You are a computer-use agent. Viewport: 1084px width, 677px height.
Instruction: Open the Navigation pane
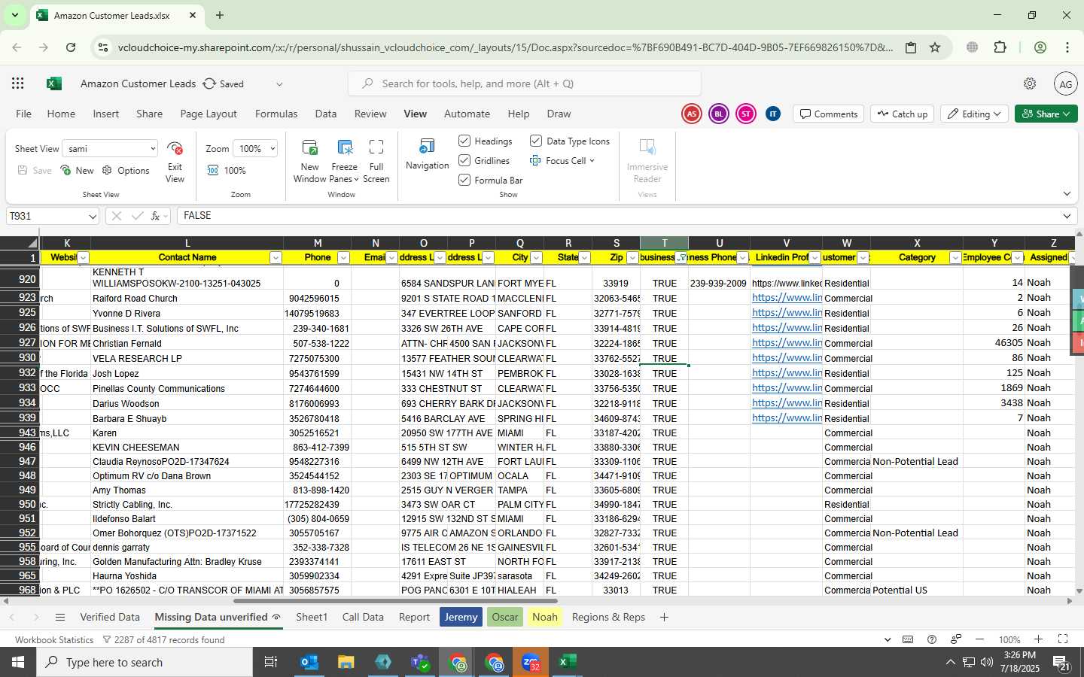(x=427, y=155)
